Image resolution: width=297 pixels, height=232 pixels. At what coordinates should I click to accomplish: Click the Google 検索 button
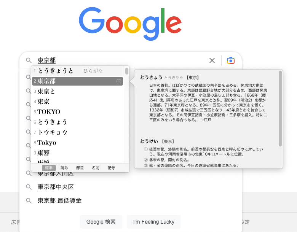coord(101,222)
